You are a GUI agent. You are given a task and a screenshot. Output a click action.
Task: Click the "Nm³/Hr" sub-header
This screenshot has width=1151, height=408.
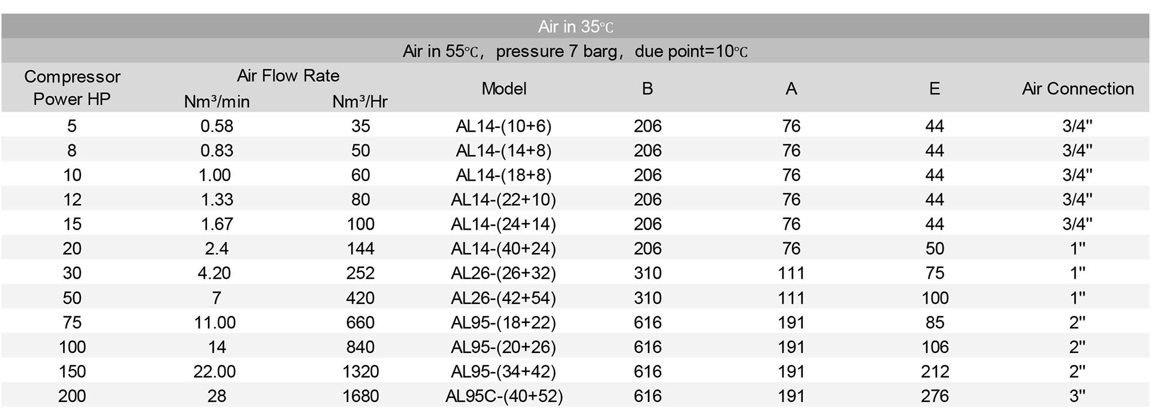coord(360,102)
